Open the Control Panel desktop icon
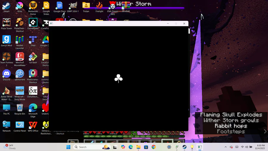 [x=20, y=126]
